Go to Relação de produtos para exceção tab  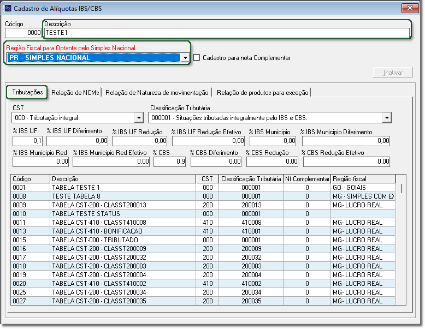262,93
